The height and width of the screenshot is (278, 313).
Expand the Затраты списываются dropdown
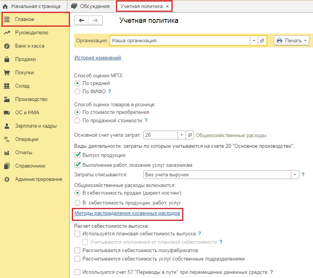295,175
